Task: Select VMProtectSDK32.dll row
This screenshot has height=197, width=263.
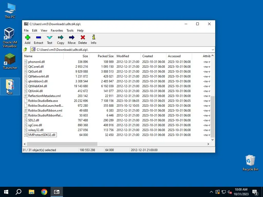Action: pos(116,135)
